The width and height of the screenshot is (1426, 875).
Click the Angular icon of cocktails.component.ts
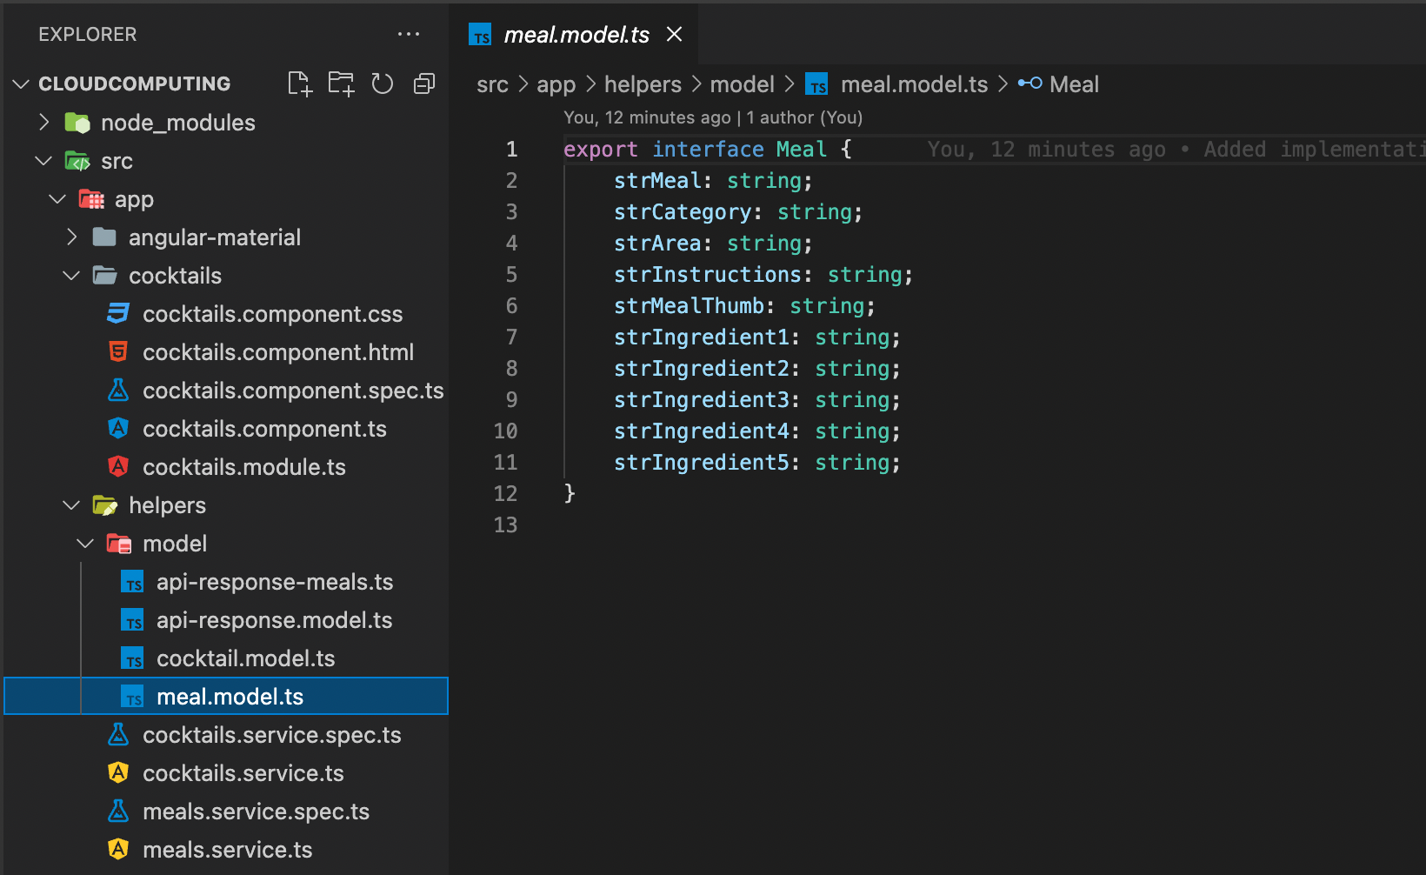pos(118,428)
